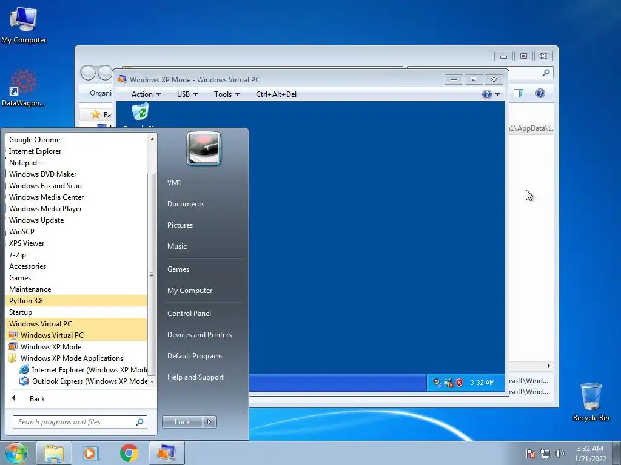Open the Tools menu in Virtual PC

coord(227,94)
